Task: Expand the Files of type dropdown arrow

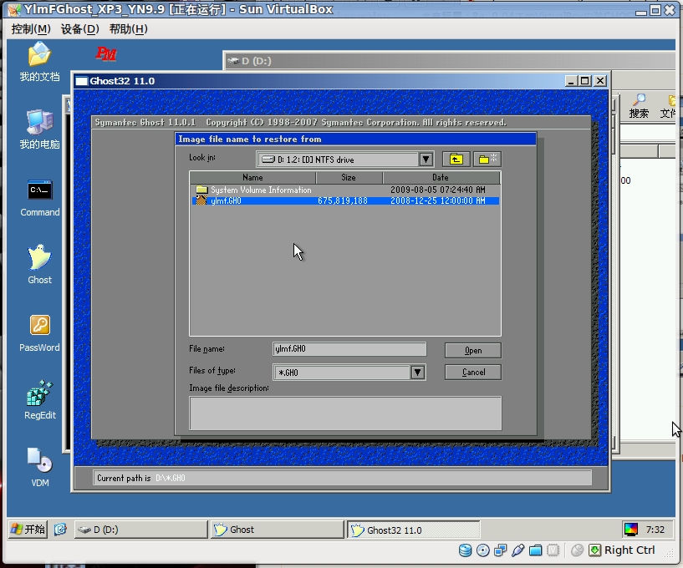Action: [x=418, y=373]
